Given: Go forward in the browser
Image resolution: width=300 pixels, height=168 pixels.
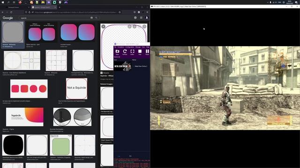Looking at the screenshot, I should pos(7,12).
